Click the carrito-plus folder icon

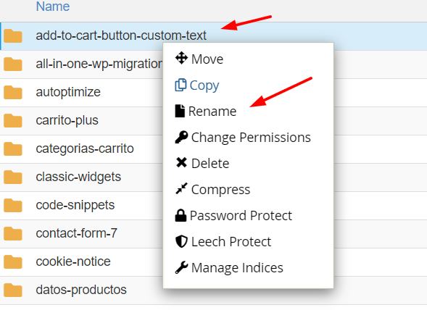(x=13, y=120)
